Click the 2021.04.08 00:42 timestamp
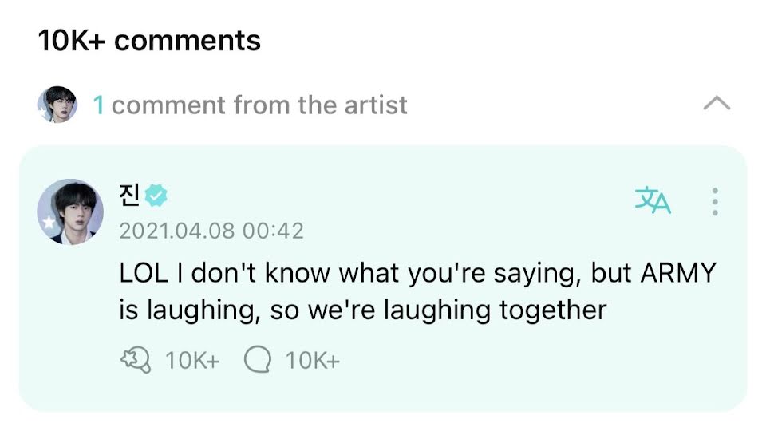Screen dimensions: 766x431 tap(211, 231)
